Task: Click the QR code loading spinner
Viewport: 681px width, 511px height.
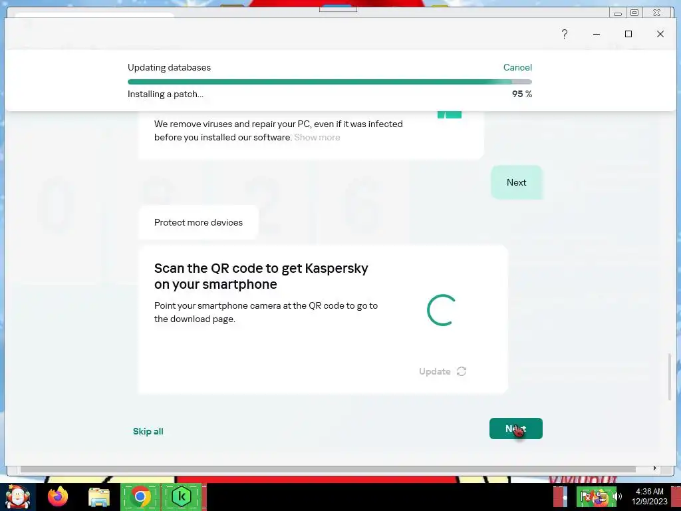Action: 442,310
